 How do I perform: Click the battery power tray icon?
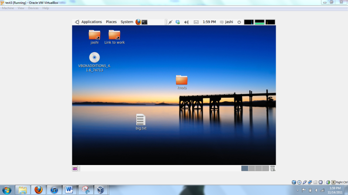(x=310, y=190)
